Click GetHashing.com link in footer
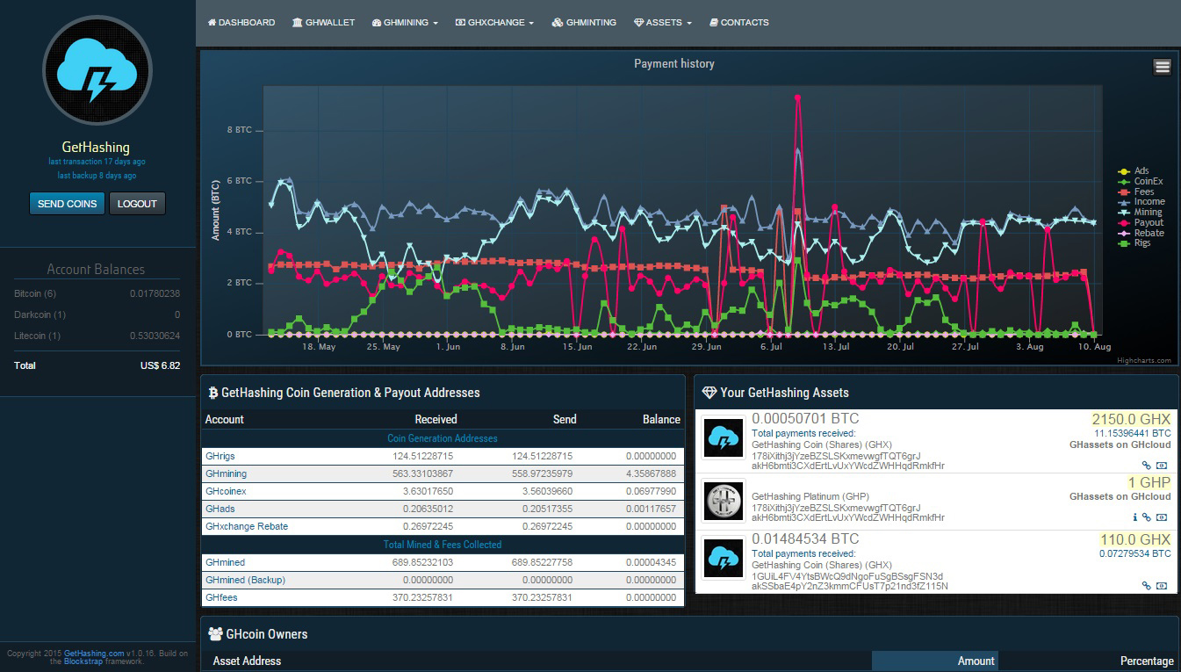The height and width of the screenshot is (672, 1181). pos(94,654)
